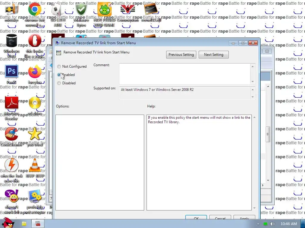Minimize the Remove Recorded TV link dialog

[x=233, y=43]
